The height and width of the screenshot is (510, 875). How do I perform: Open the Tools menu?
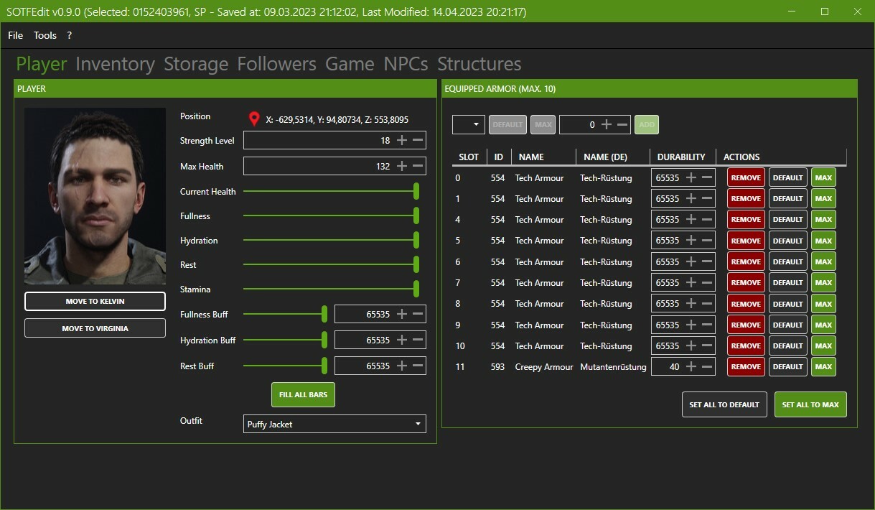tap(45, 35)
